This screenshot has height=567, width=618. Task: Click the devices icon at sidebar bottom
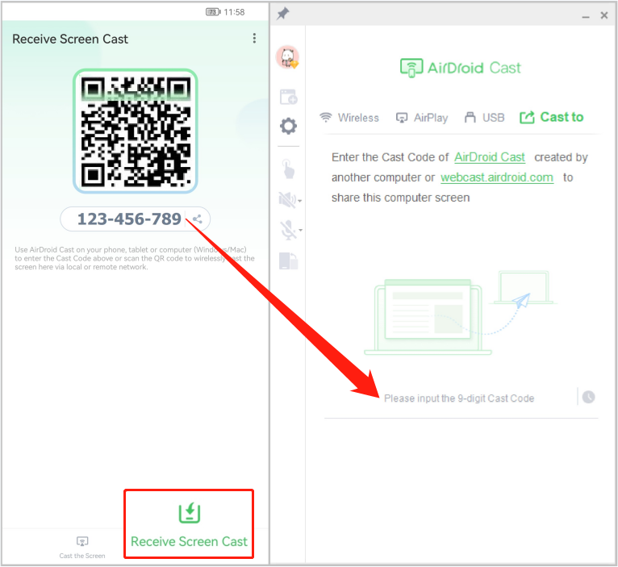tap(288, 261)
